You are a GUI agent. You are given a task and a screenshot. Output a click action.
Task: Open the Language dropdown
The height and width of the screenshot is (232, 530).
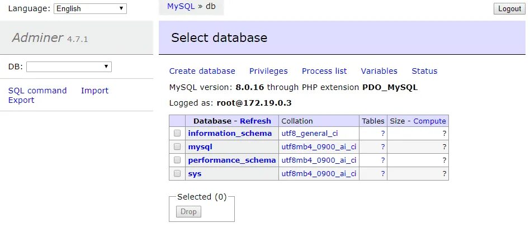pos(90,8)
